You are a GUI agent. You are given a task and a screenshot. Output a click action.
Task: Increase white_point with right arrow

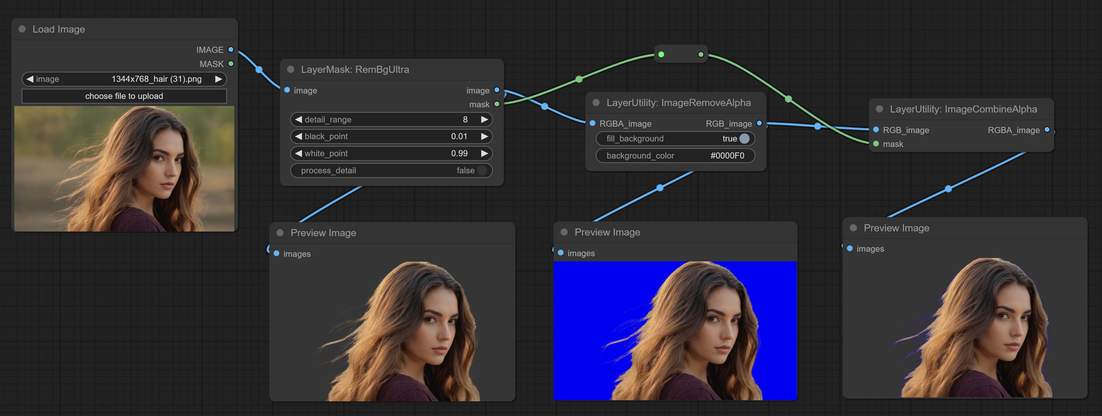(x=484, y=153)
